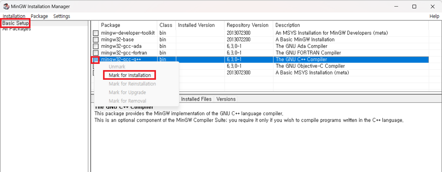Click 'A Basic MinGW Installation' description
Screen dimensions: 442x172
coord(305,40)
